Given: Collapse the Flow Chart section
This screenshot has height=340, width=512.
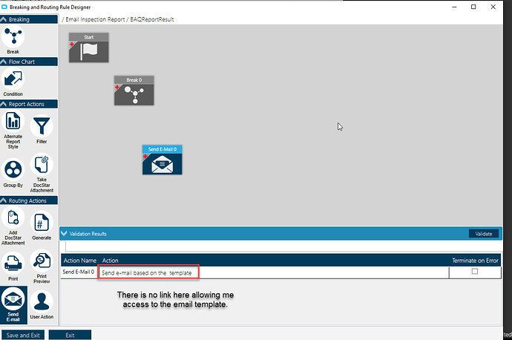Looking at the screenshot, I should pos(4,62).
